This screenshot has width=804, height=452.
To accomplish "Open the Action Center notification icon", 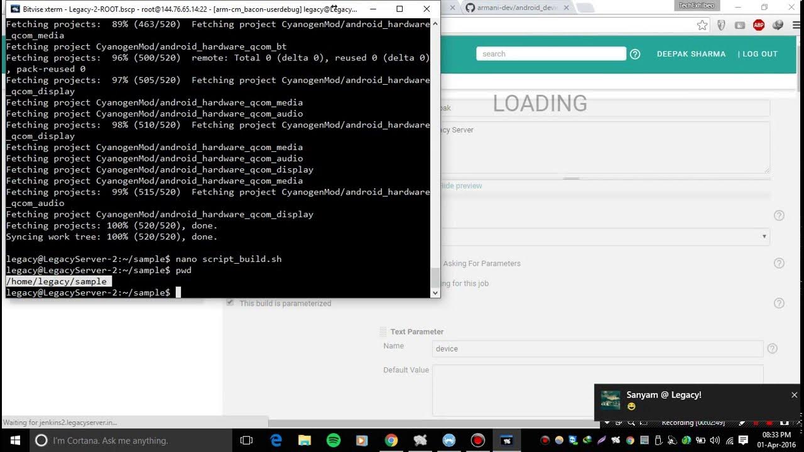I will (744, 440).
